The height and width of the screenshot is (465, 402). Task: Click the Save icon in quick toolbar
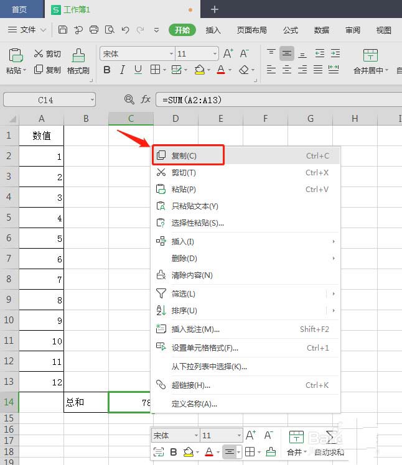[x=62, y=30]
